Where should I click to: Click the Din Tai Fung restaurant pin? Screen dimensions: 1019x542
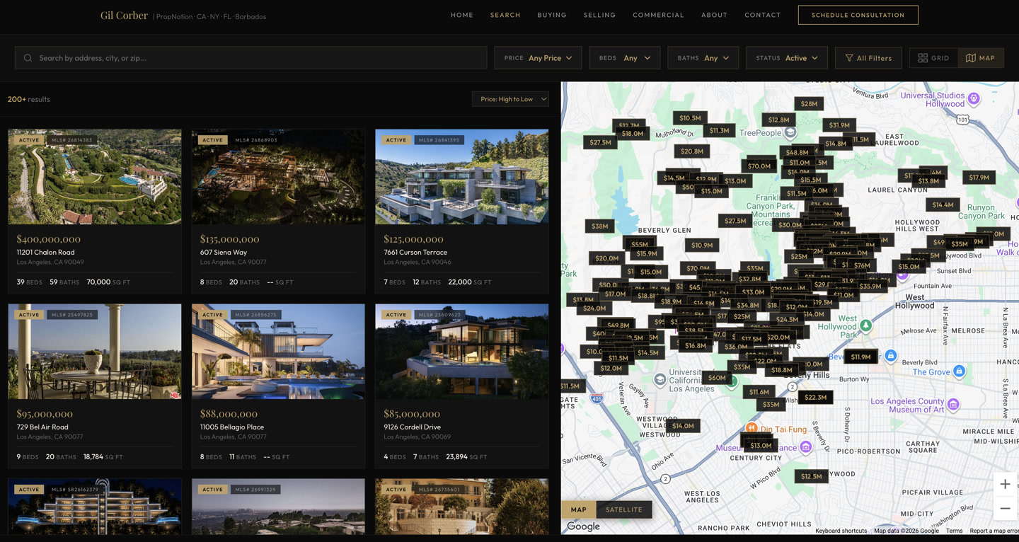coord(752,429)
